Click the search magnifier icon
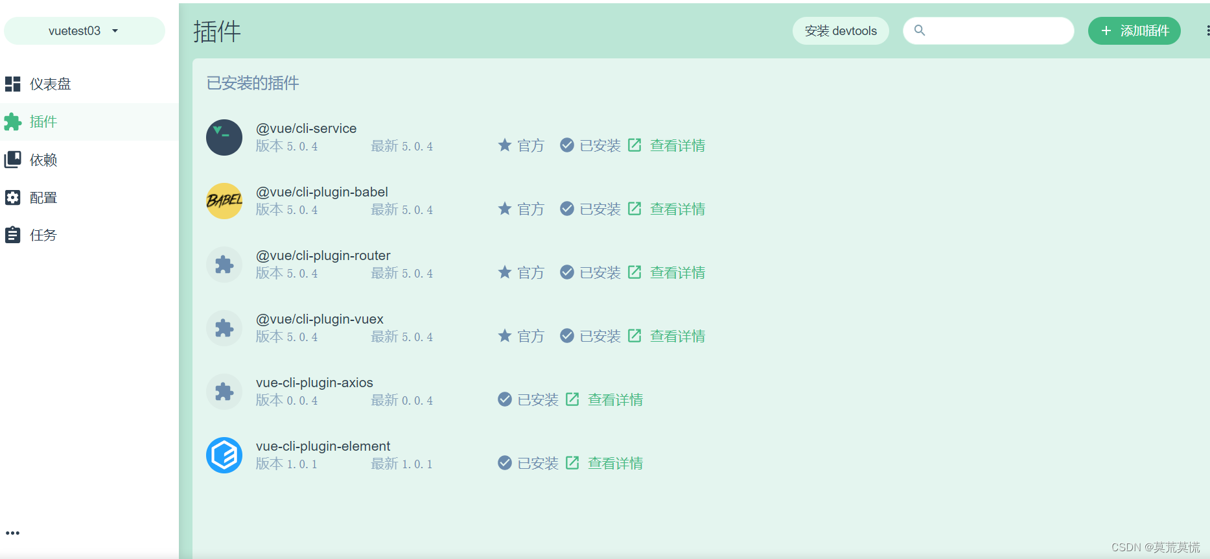This screenshot has height=559, width=1210. tap(919, 30)
